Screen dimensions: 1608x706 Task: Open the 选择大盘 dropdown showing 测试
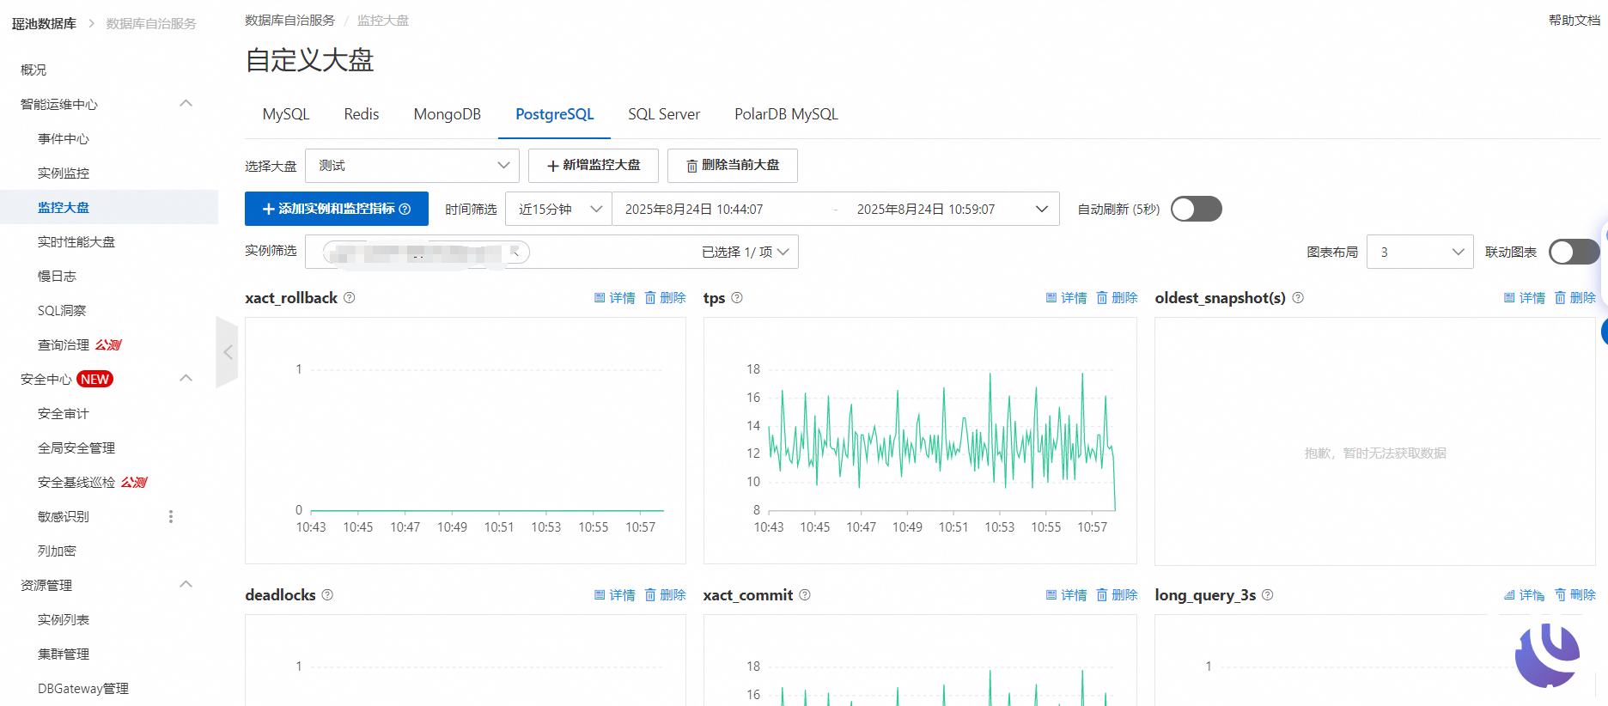click(412, 166)
